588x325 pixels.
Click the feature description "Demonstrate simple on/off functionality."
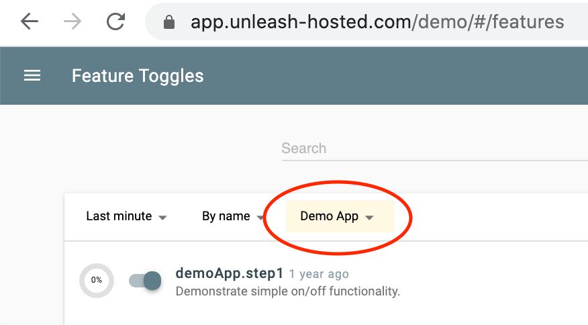(x=287, y=291)
